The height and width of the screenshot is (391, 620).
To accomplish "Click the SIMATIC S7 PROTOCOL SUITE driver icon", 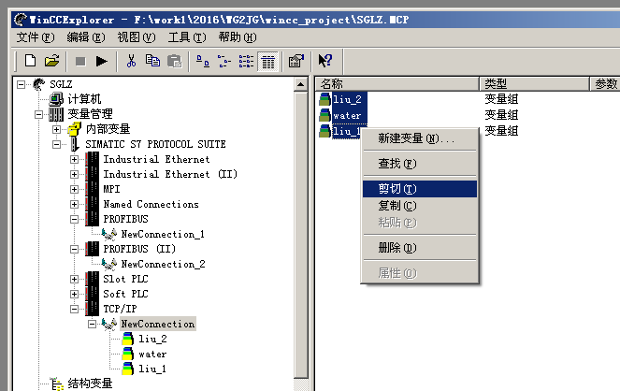I will tap(74, 144).
